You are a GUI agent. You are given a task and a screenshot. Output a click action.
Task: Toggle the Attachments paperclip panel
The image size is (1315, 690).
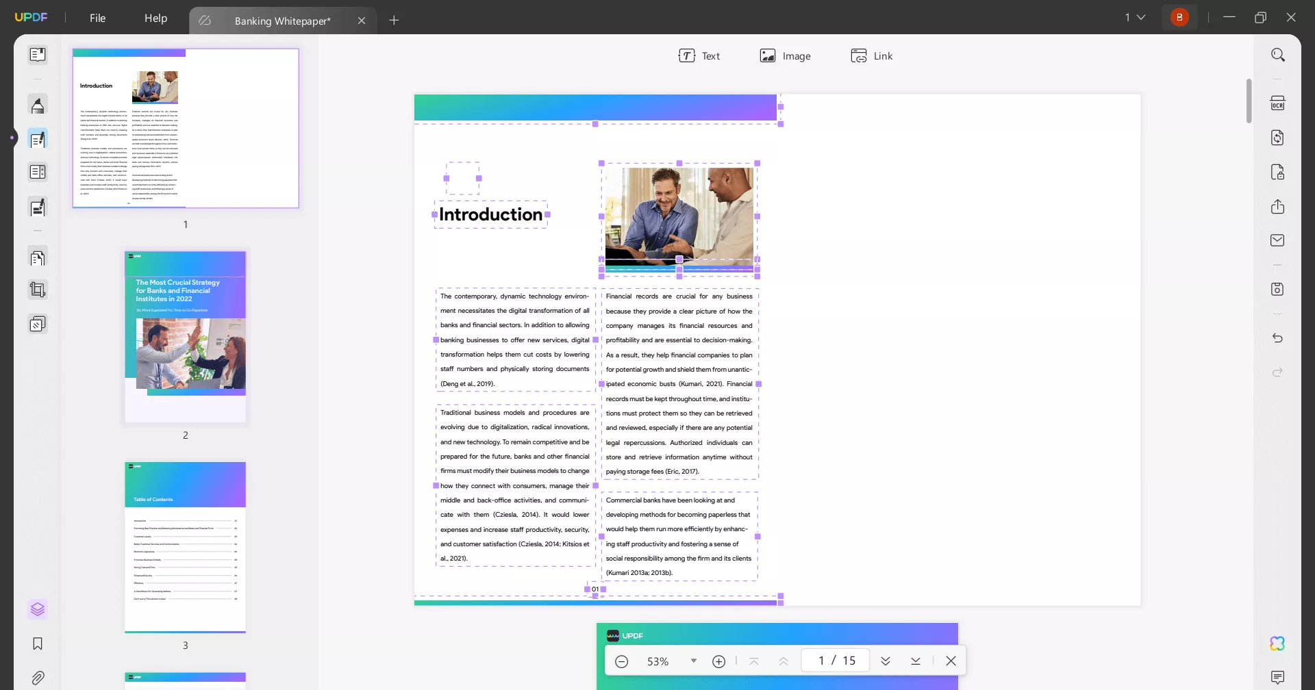(38, 678)
